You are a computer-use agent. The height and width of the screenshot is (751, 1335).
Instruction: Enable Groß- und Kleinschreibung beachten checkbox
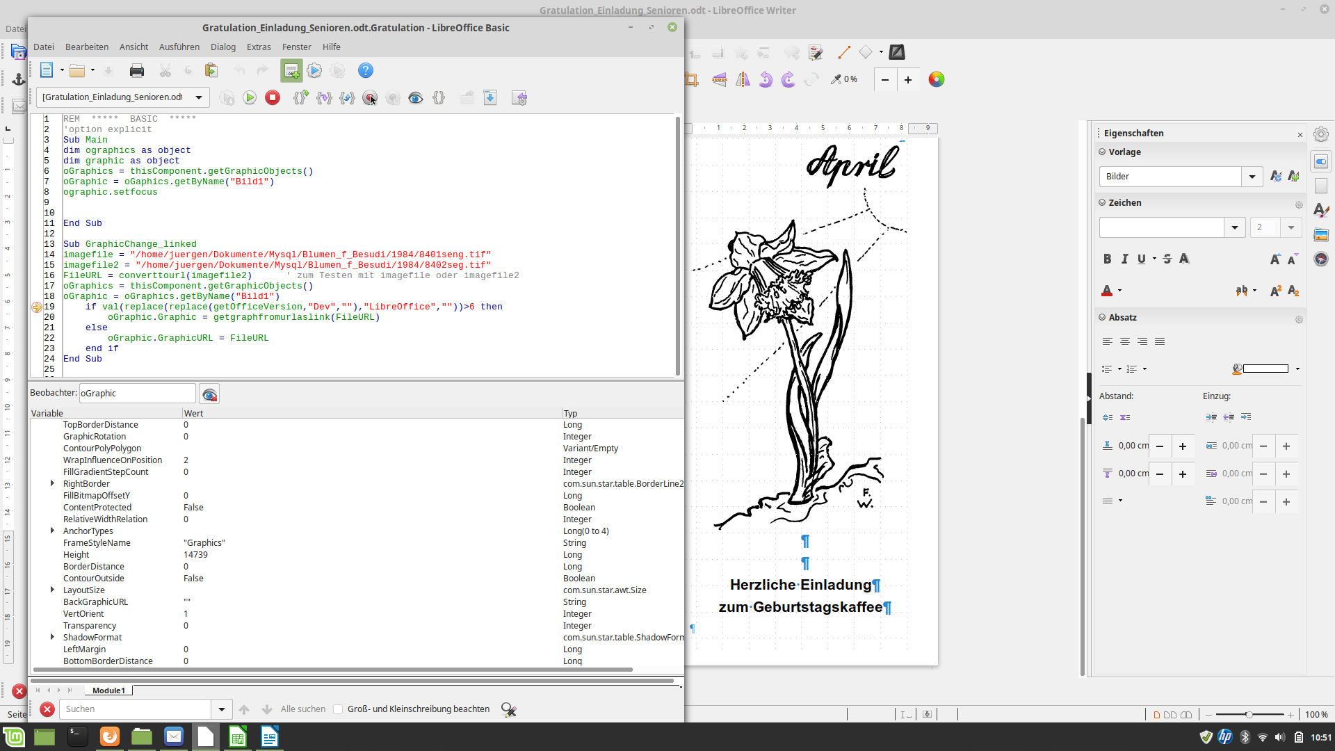point(338,709)
